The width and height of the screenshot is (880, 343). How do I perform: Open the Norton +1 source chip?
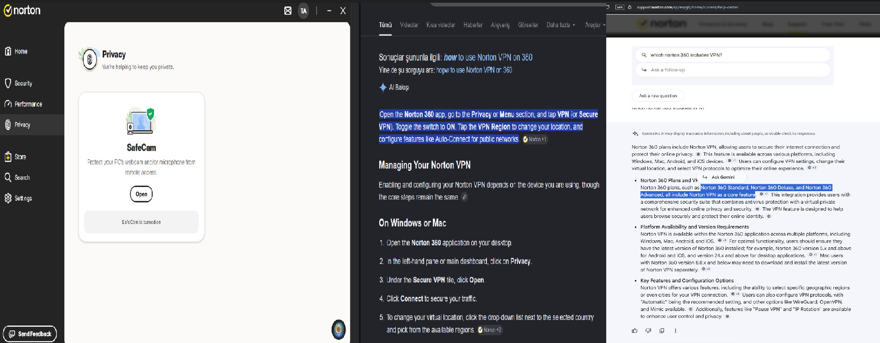[535, 139]
